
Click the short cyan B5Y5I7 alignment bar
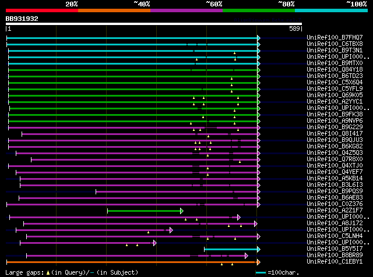point(231,250)
